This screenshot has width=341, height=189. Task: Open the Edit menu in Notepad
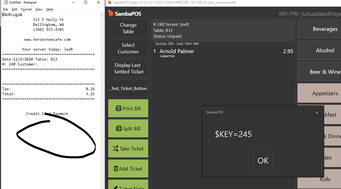click(x=15, y=9)
